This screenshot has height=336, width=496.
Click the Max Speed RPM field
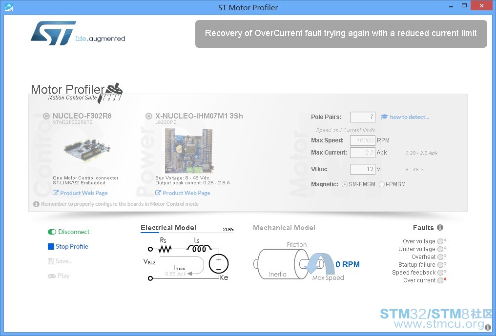[x=363, y=140]
